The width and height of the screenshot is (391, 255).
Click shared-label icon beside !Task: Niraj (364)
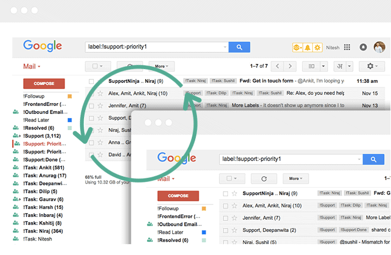[16, 231]
